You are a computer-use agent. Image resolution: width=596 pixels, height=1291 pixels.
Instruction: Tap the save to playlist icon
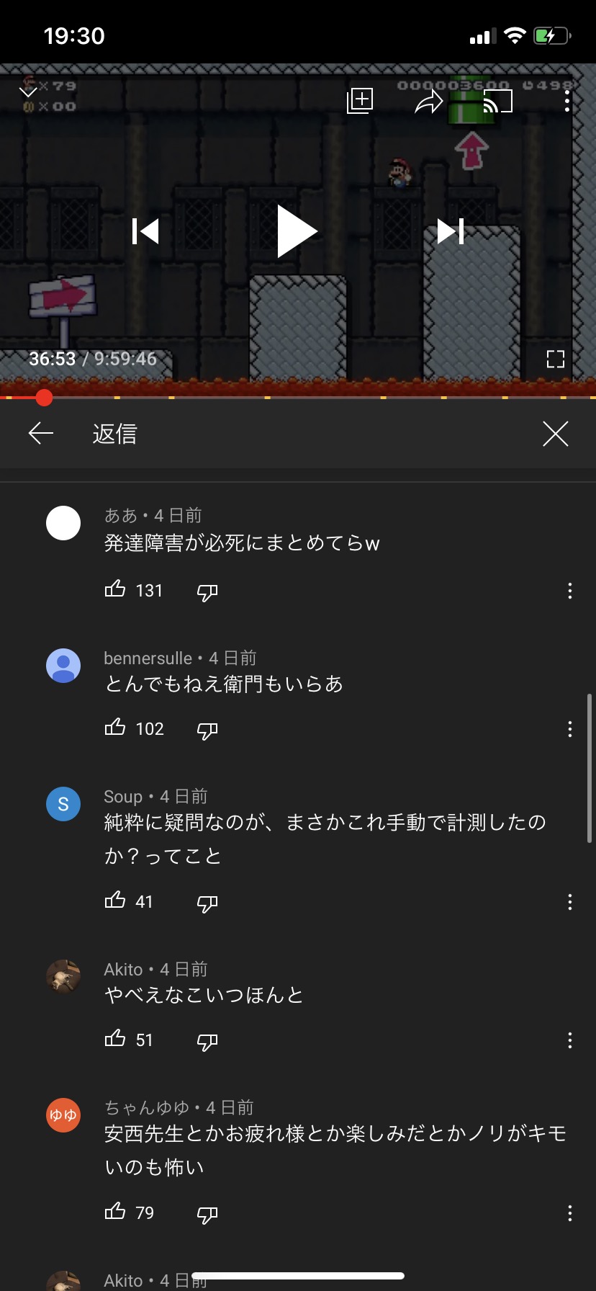coord(360,101)
